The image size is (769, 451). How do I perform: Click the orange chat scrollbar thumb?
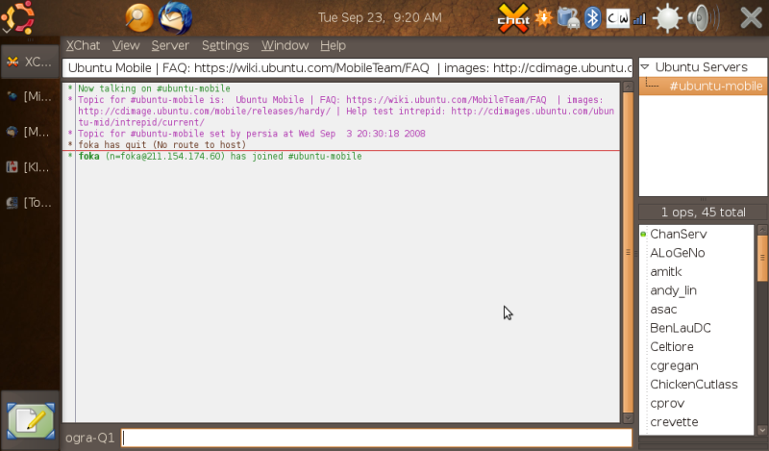(x=628, y=252)
